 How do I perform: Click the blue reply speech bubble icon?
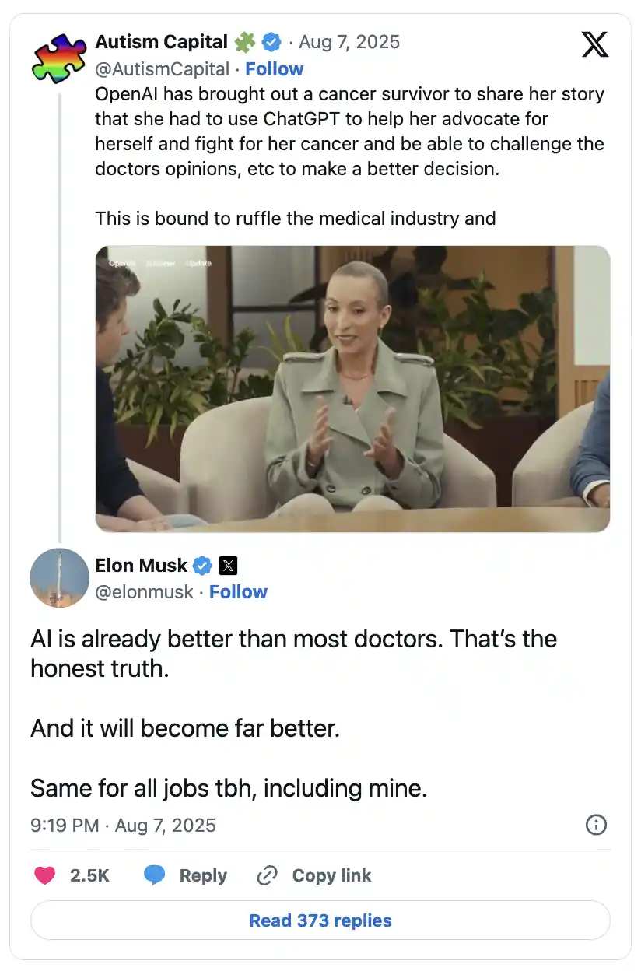(155, 875)
